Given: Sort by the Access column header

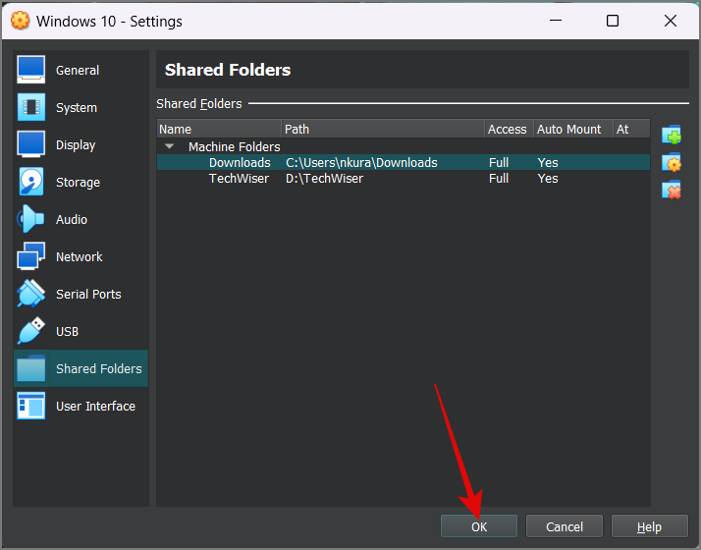Looking at the screenshot, I should click(510, 129).
